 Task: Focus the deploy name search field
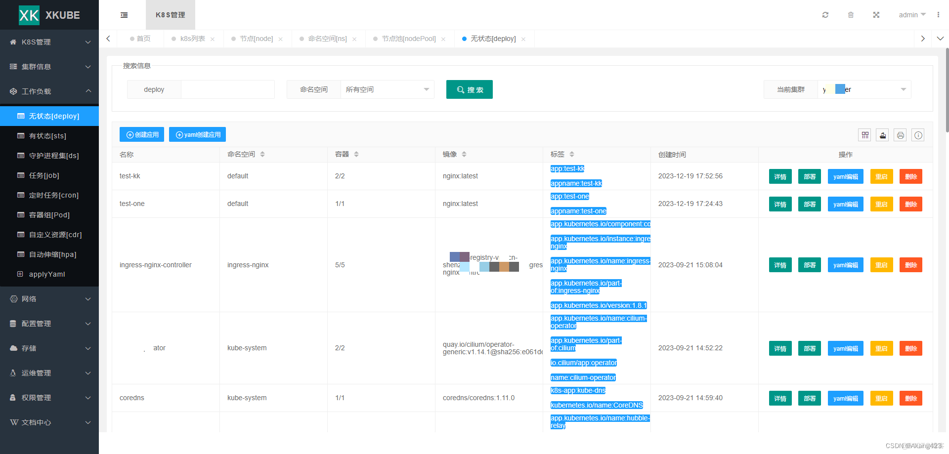(228, 89)
